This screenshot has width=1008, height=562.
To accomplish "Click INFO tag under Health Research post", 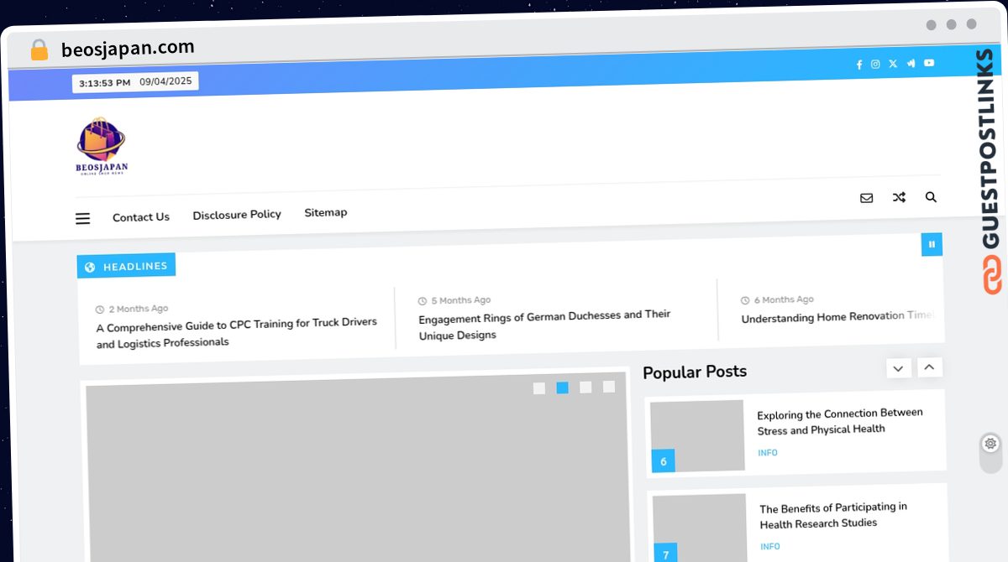I will (x=770, y=547).
